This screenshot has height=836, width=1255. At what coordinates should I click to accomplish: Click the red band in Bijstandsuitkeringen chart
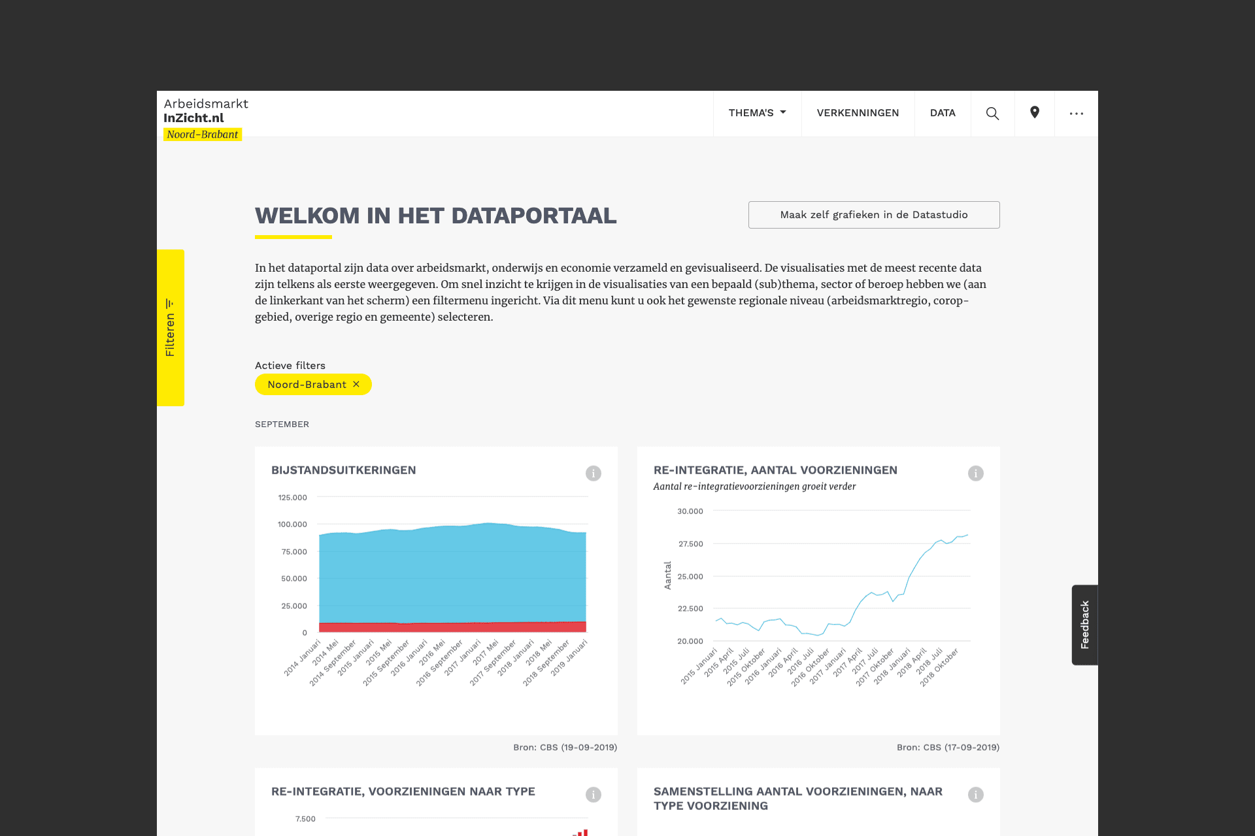[x=452, y=627]
